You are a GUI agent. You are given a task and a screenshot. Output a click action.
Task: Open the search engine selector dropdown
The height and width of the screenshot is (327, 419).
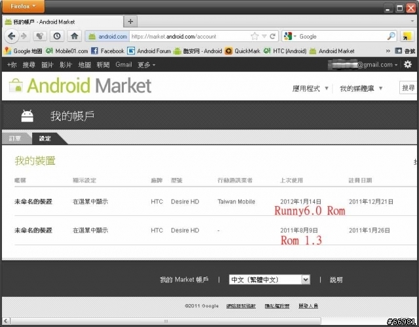[290, 37]
